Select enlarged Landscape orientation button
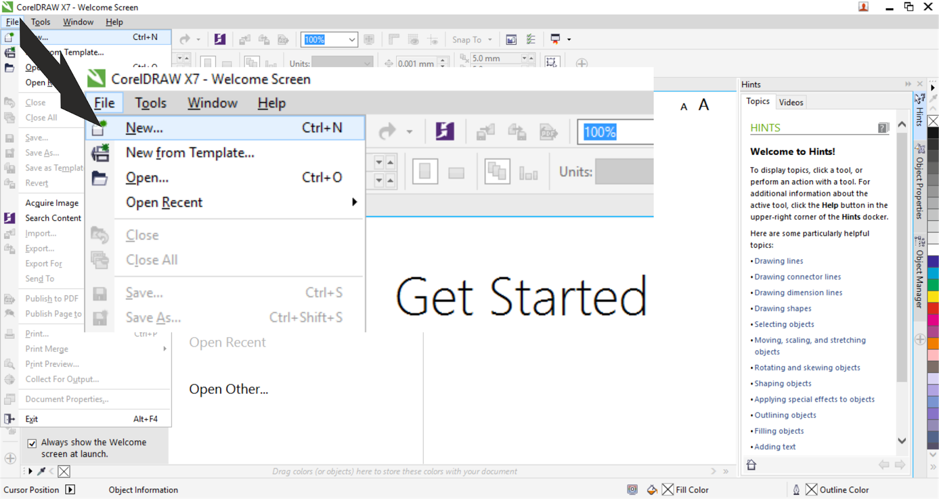This screenshot has width=939, height=499. pos(456,173)
